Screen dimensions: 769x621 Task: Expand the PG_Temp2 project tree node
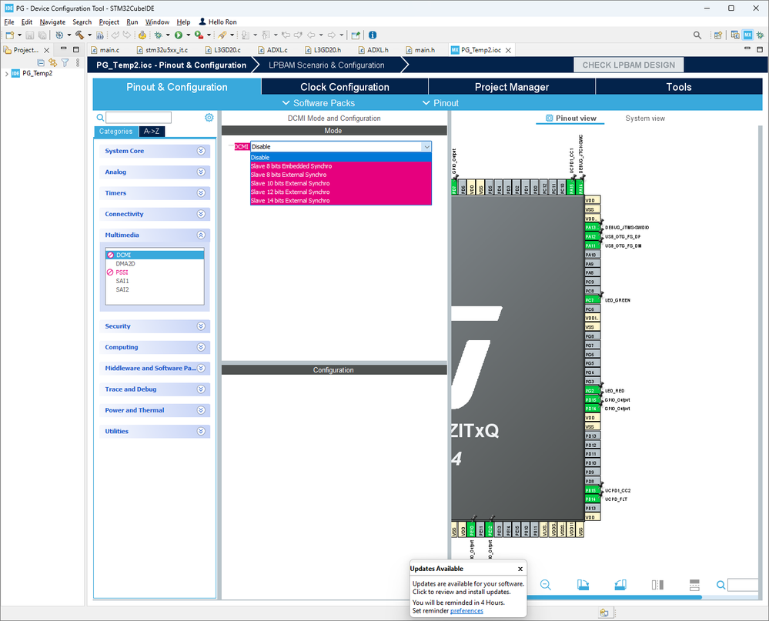coord(6,74)
